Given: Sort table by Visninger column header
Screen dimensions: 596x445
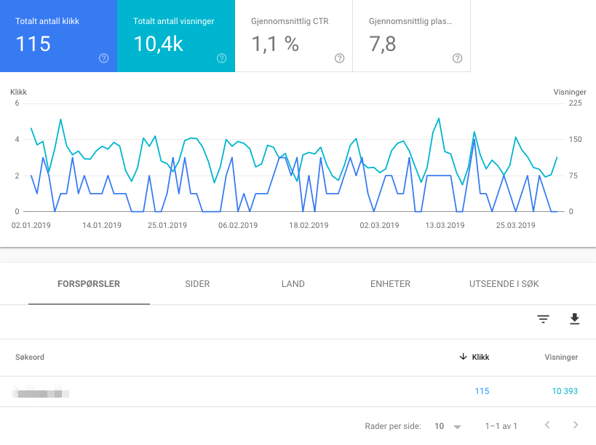Looking at the screenshot, I should pyautogui.click(x=561, y=357).
